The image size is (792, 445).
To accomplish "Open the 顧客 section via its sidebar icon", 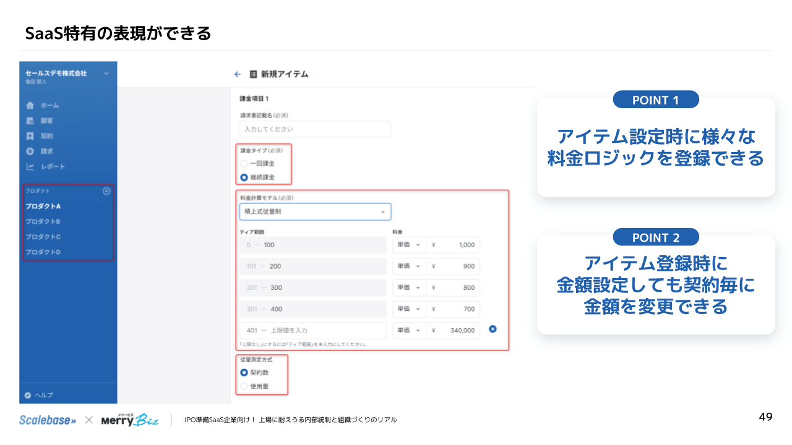I will coord(30,121).
